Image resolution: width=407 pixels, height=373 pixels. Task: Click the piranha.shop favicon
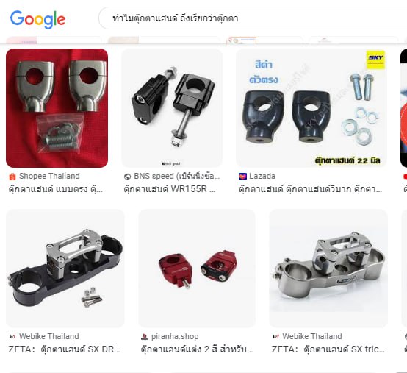coord(144,337)
